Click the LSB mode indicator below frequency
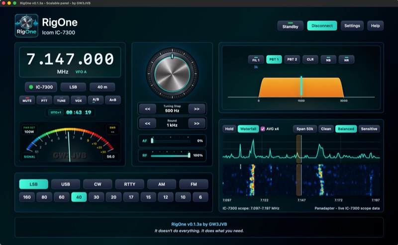 tap(73, 87)
